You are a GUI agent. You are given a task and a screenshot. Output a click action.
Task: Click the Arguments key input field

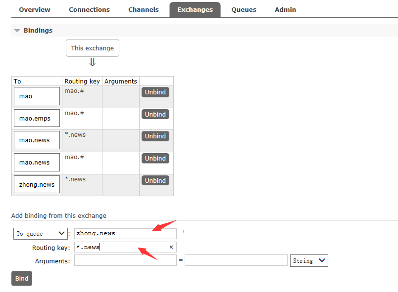point(125,260)
